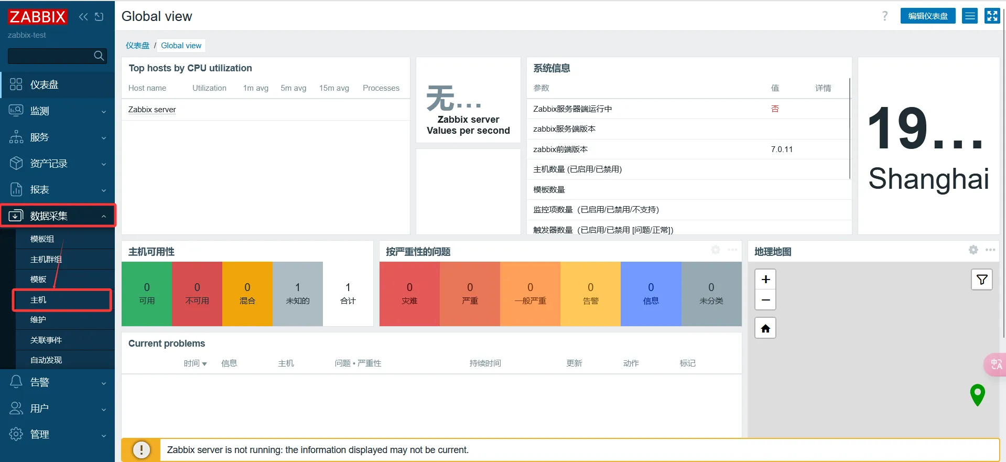Expand the 服务 menu
The image size is (1006, 462).
pyautogui.click(x=58, y=137)
